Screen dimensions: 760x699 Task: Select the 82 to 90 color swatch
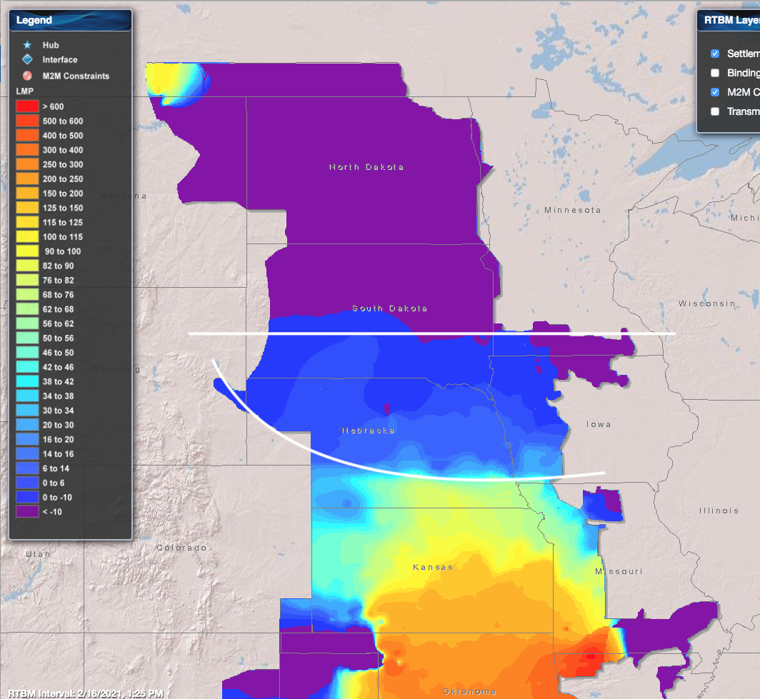[x=27, y=266]
